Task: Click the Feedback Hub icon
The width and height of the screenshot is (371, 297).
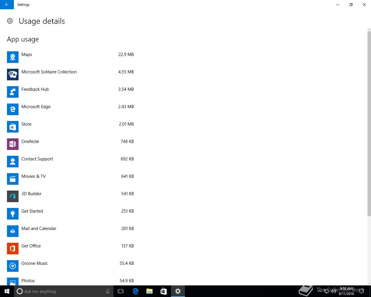Action: point(13,92)
